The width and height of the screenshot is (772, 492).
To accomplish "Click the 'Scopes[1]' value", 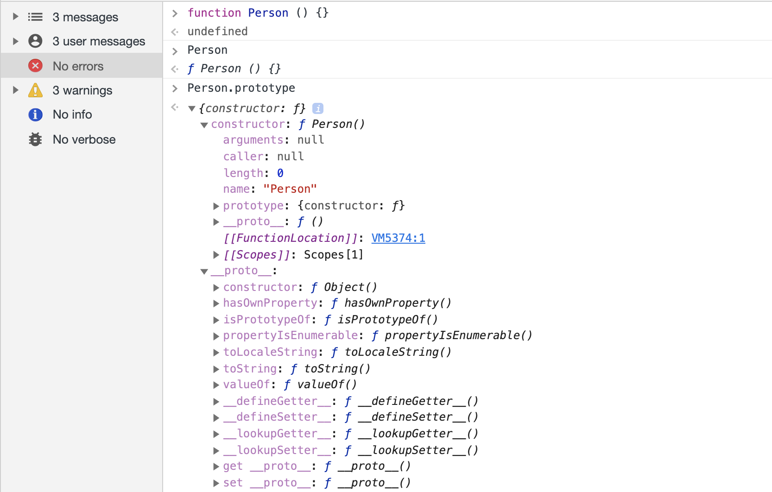I will tap(334, 255).
